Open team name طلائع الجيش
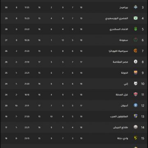 tap(120, 127)
